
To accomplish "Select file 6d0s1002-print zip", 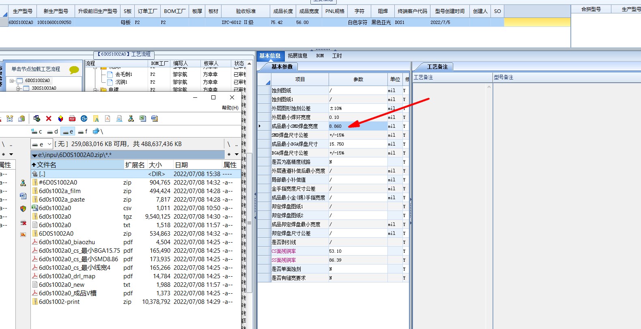I will coord(136,302).
